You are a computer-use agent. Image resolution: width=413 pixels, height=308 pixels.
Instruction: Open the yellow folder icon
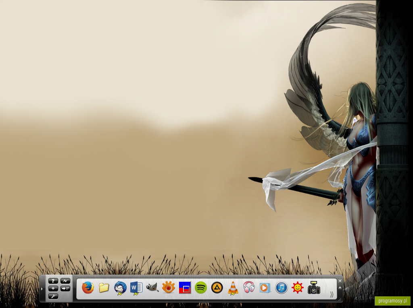click(x=104, y=287)
